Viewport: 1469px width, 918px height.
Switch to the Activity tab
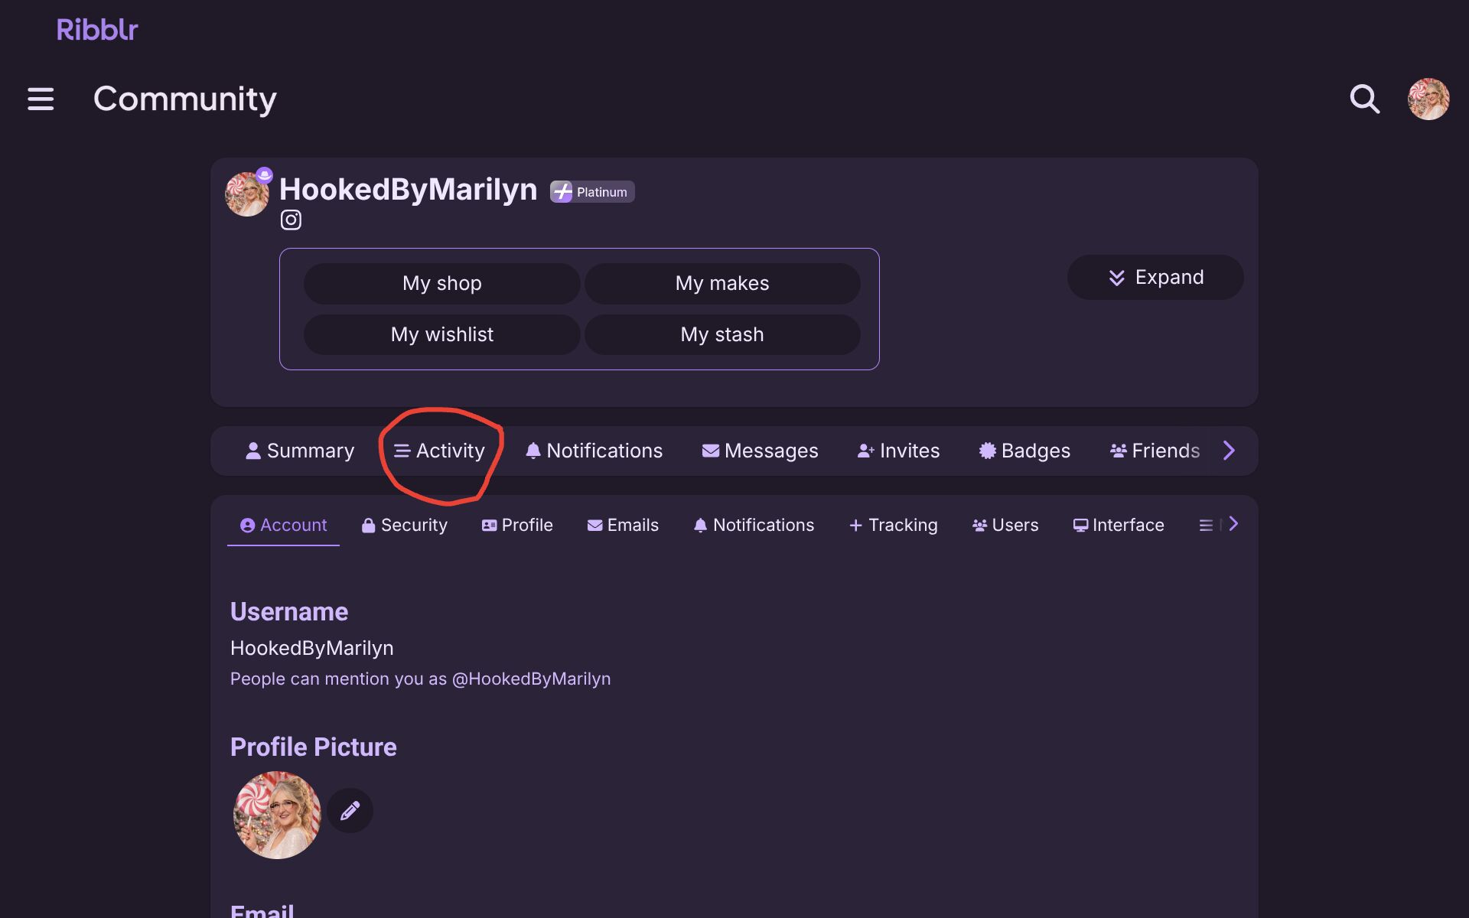440,451
